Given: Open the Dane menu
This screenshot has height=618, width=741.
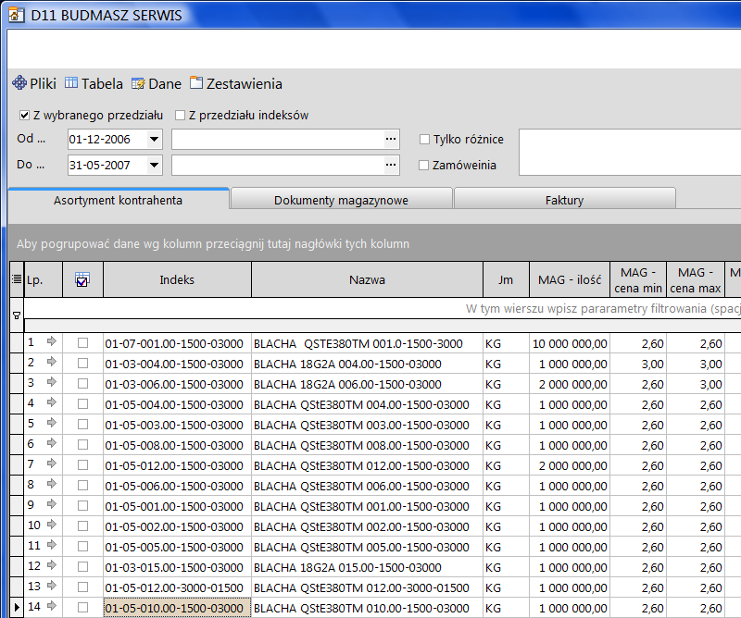Looking at the screenshot, I should (x=157, y=83).
